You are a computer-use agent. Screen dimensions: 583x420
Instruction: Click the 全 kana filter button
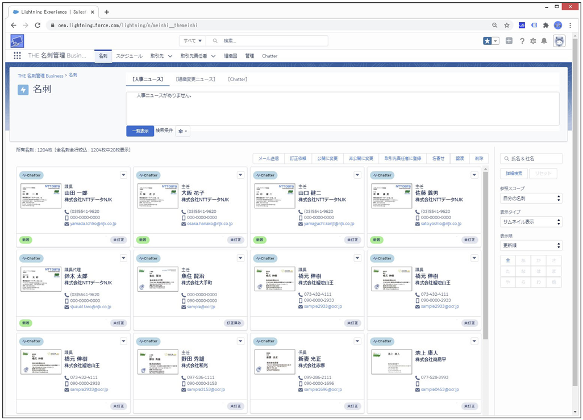point(508,261)
